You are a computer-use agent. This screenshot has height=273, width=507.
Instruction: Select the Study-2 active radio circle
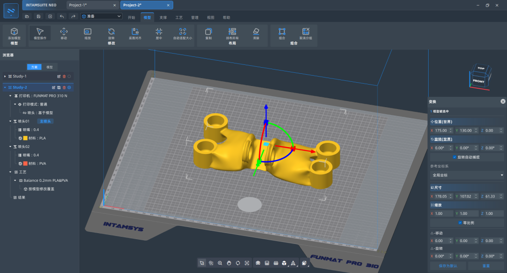point(69,87)
